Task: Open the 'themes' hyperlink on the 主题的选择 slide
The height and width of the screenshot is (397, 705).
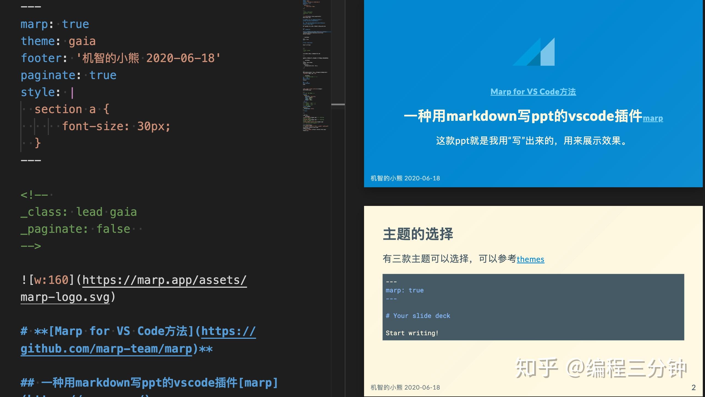Action: pos(530,259)
